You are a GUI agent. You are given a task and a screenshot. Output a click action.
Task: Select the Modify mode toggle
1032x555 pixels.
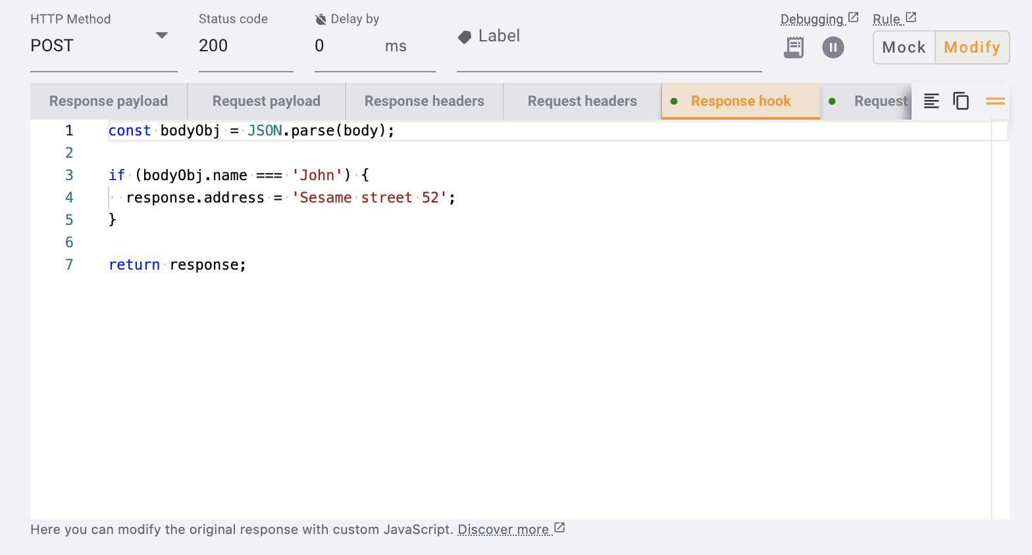[971, 47]
